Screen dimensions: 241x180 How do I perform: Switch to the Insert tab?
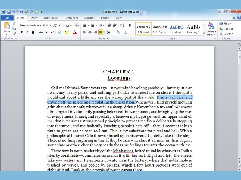34,18
